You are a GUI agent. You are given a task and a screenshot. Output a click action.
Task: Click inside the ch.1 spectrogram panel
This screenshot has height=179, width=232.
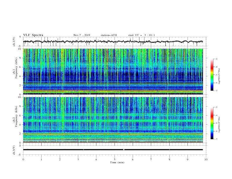(x=113, y=71)
